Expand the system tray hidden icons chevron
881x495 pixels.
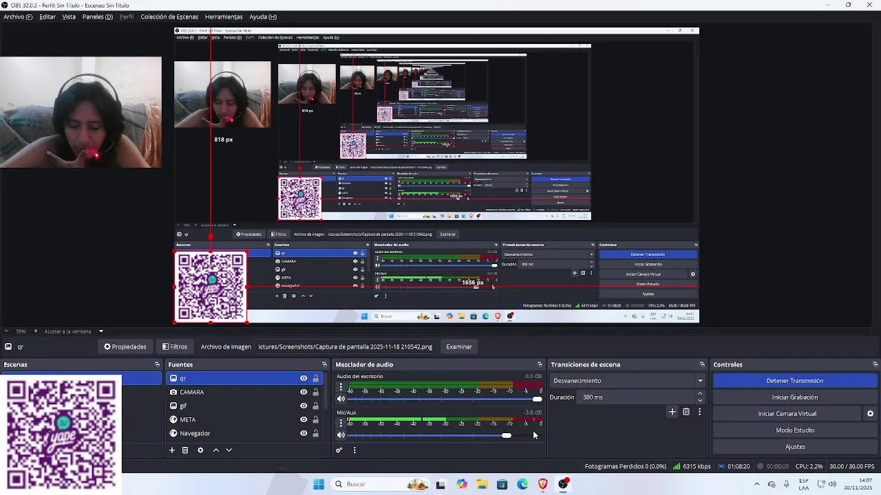coord(756,484)
